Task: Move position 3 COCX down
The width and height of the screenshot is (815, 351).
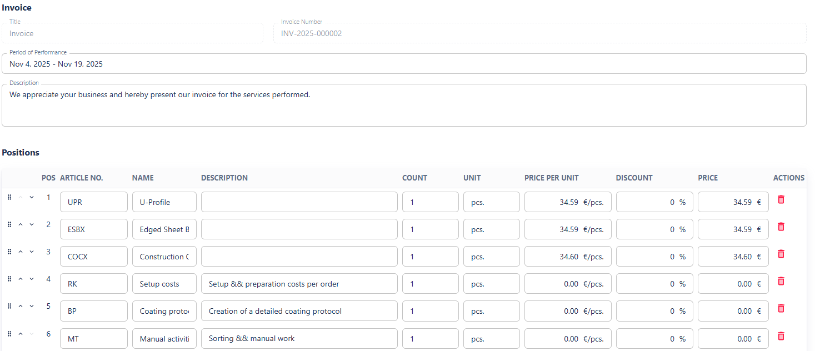Action: (32, 252)
